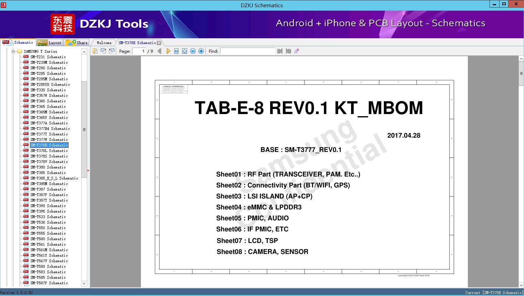Click the 'Sheet05 : PMIC, AUDIO' line
This screenshot has width=524, height=296.
(x=253, y=218)
